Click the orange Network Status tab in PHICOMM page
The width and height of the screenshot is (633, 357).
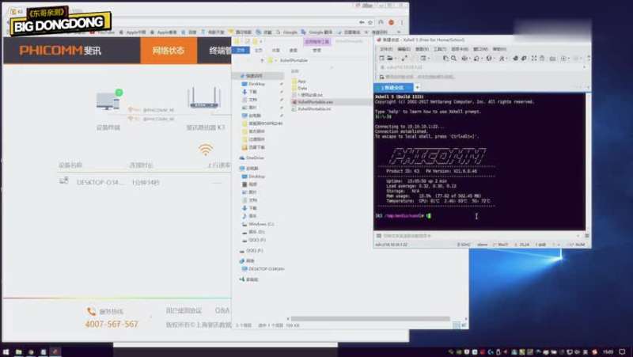tap(169, 51)
